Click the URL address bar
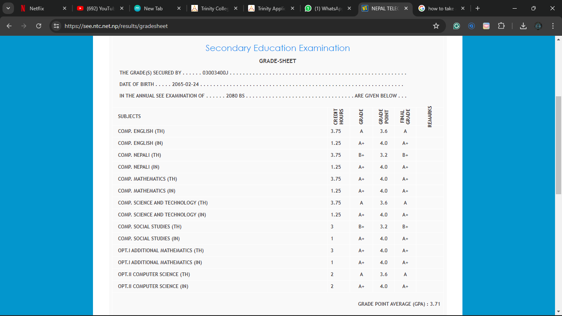The height and width of the screenshot is (316, 562). (247, 26)
